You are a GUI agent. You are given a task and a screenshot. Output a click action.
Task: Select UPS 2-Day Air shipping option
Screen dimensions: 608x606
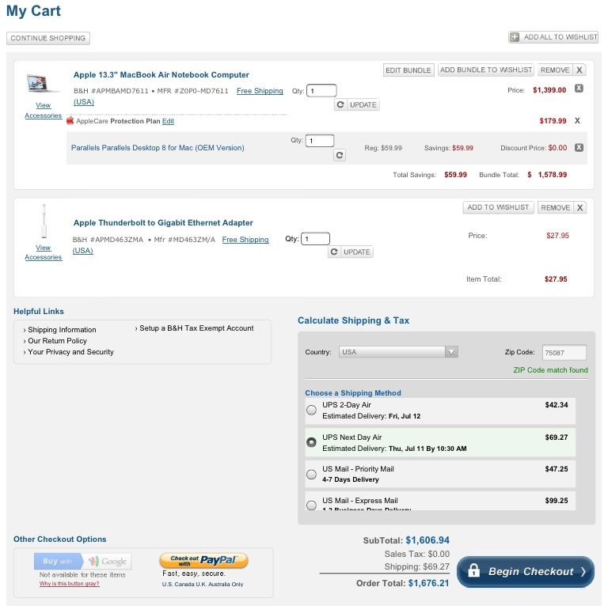(x=311, y=410)
